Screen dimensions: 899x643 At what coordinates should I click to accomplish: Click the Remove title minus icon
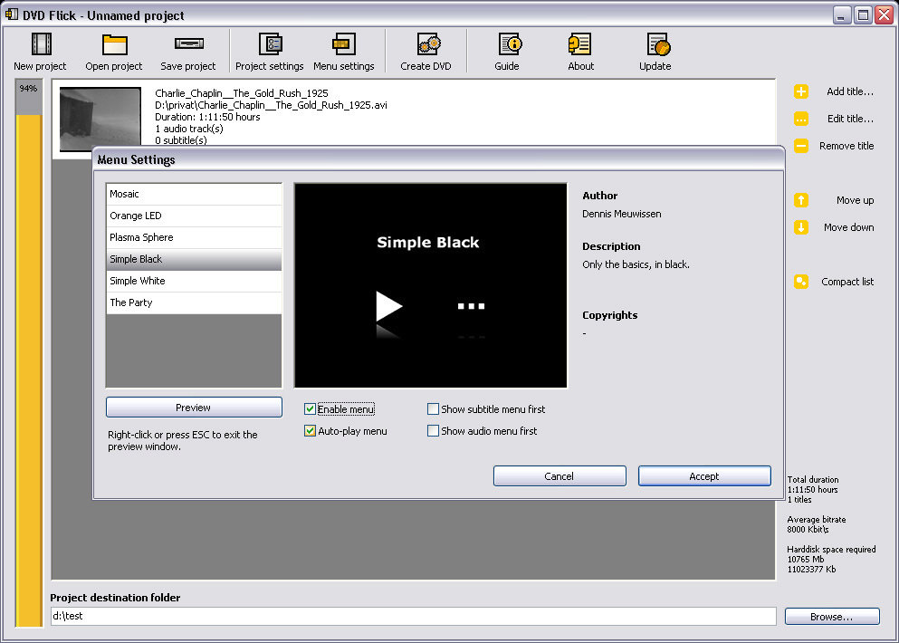(x=801, y=146)
